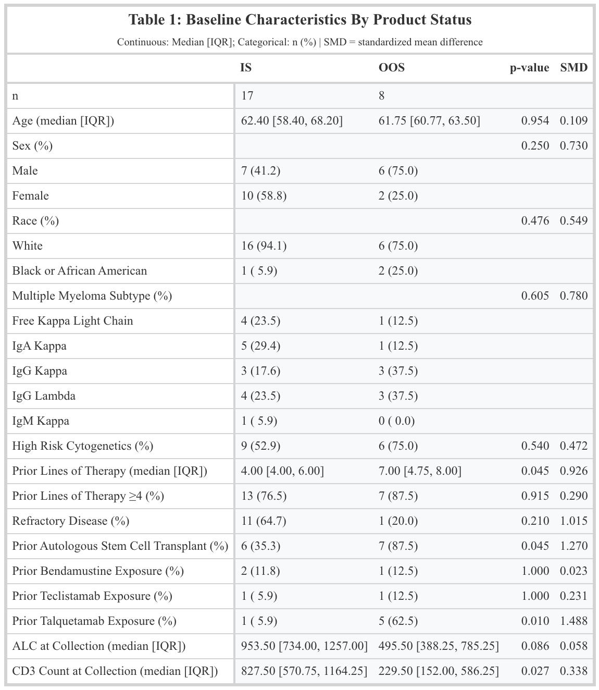
Task: Click the Sex (%) row label
Action: pos(32,146)
